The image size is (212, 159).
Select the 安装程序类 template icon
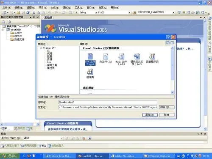coord(152,58)
